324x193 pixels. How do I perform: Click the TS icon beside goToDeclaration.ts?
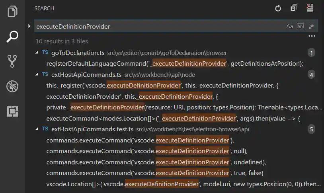45,52
